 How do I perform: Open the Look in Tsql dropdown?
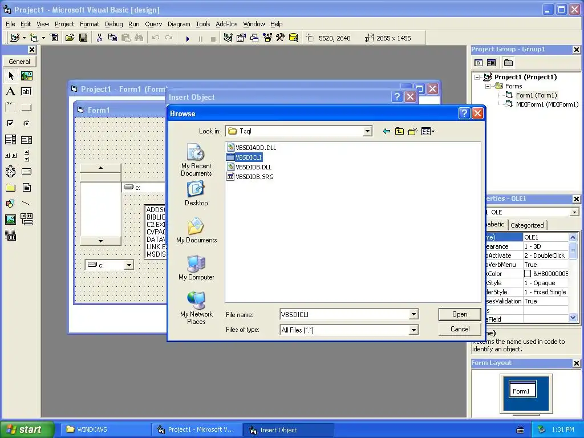coord(367,131)
